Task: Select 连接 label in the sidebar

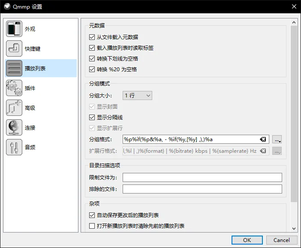Action: (30, 128)
